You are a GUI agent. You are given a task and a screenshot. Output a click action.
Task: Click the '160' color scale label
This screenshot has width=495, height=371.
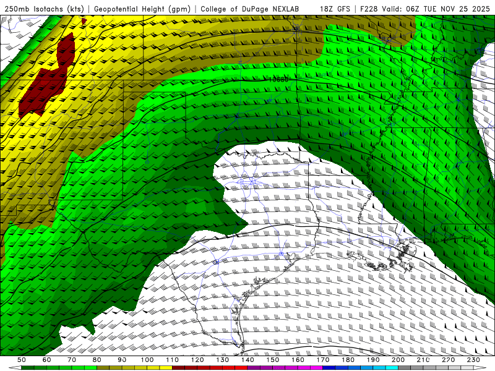coord(298,360)
